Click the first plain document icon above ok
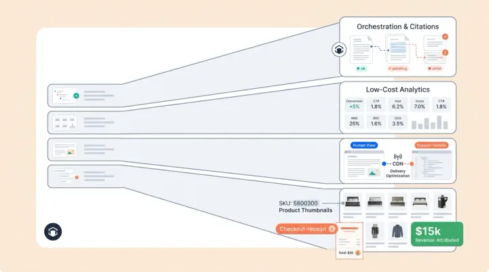Viewport: 489px width, 272px height. tap(361, 50)
